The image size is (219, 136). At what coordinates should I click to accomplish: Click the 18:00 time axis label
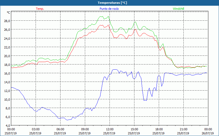pos(159,129)
